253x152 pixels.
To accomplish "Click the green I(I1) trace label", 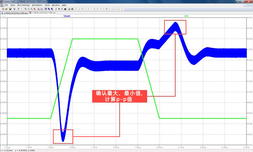I will pos(187,16).
